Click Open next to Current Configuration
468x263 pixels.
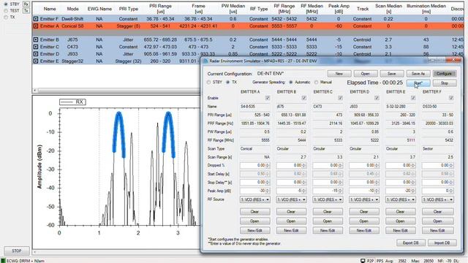point(366,74)
